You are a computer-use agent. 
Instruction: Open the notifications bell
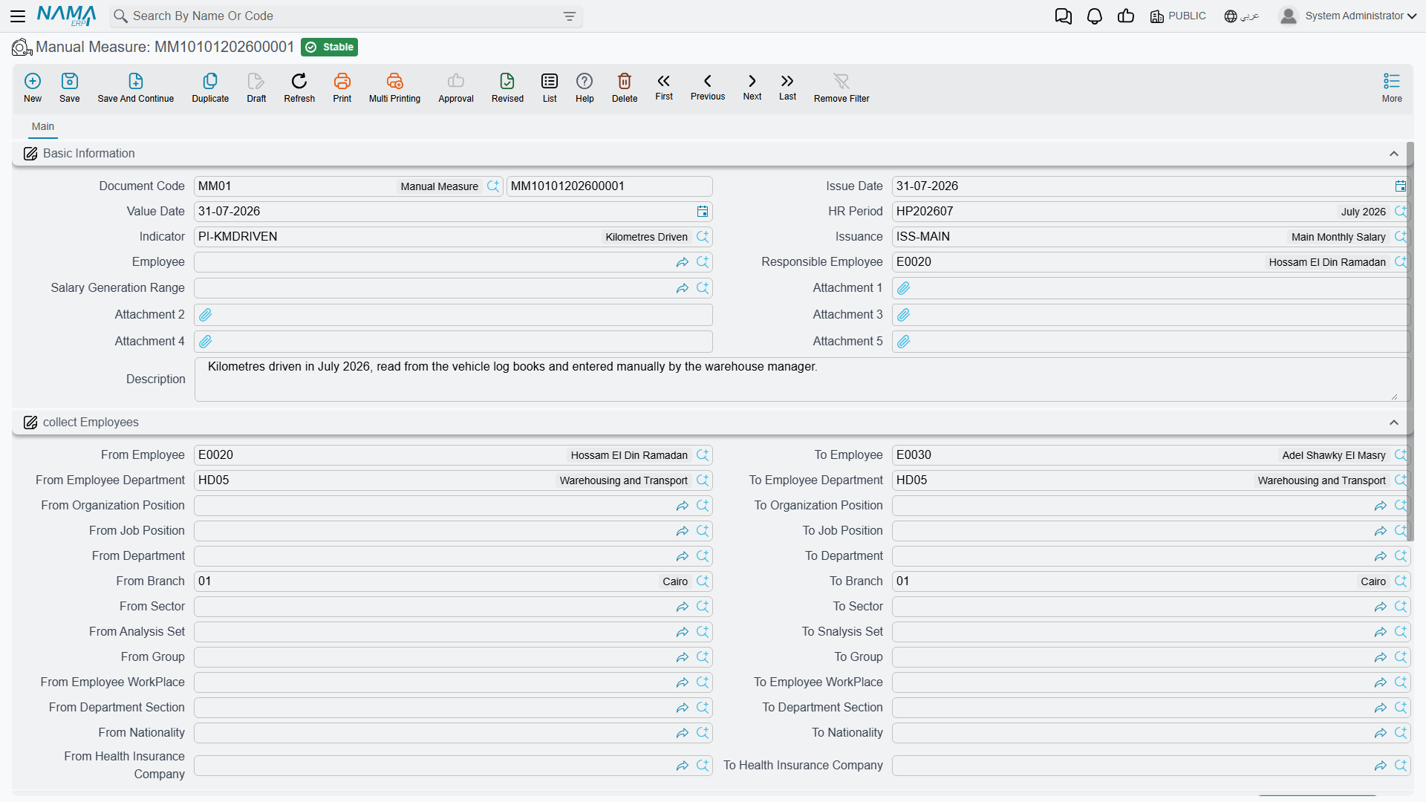pyautogui.click(x=1094, y=16)
